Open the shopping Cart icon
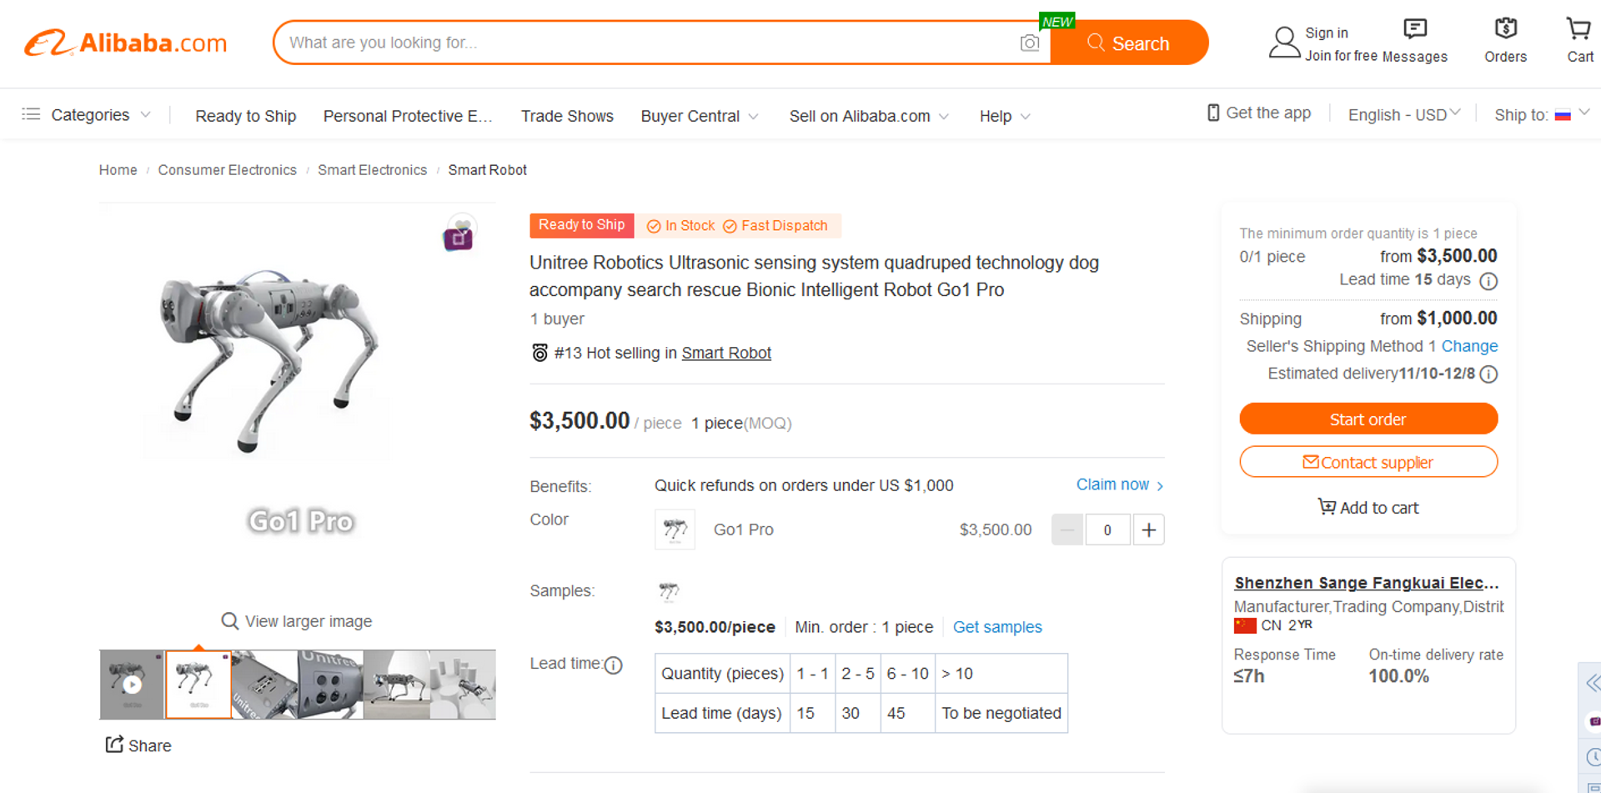1601x793 pixels. click(x=1578, y=28)
